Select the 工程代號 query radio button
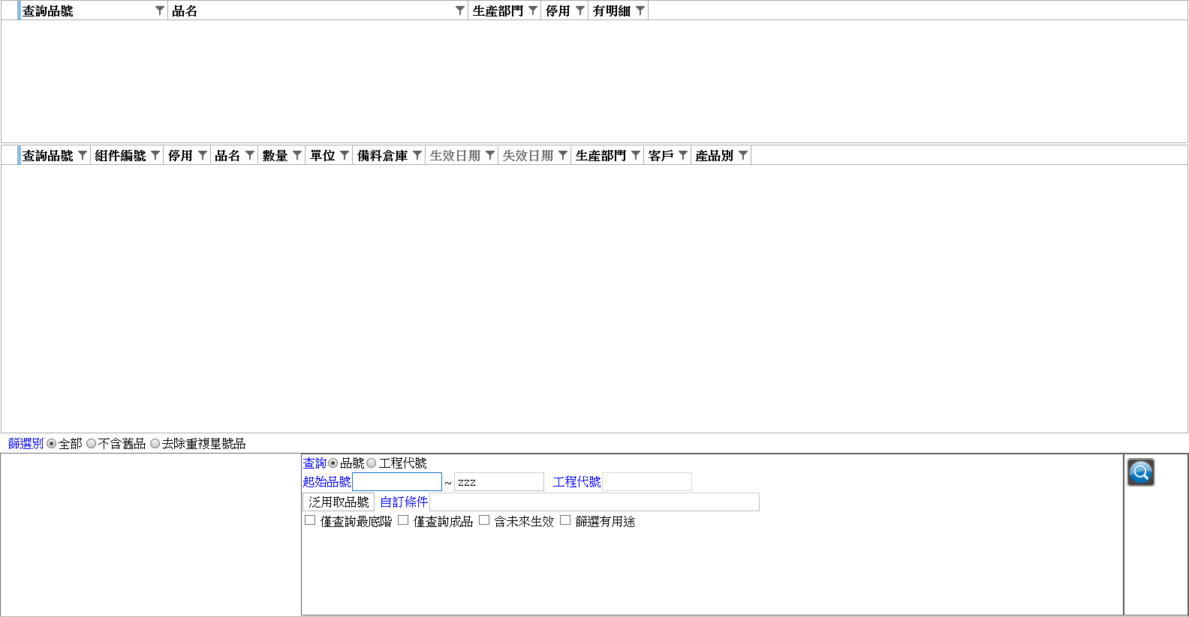The height and width of the screenshot is (617, 1189). [x=372, y=463]
